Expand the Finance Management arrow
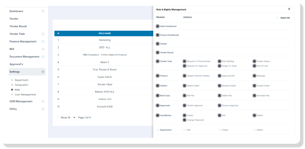Screen dimensions: 305x149 43,41
